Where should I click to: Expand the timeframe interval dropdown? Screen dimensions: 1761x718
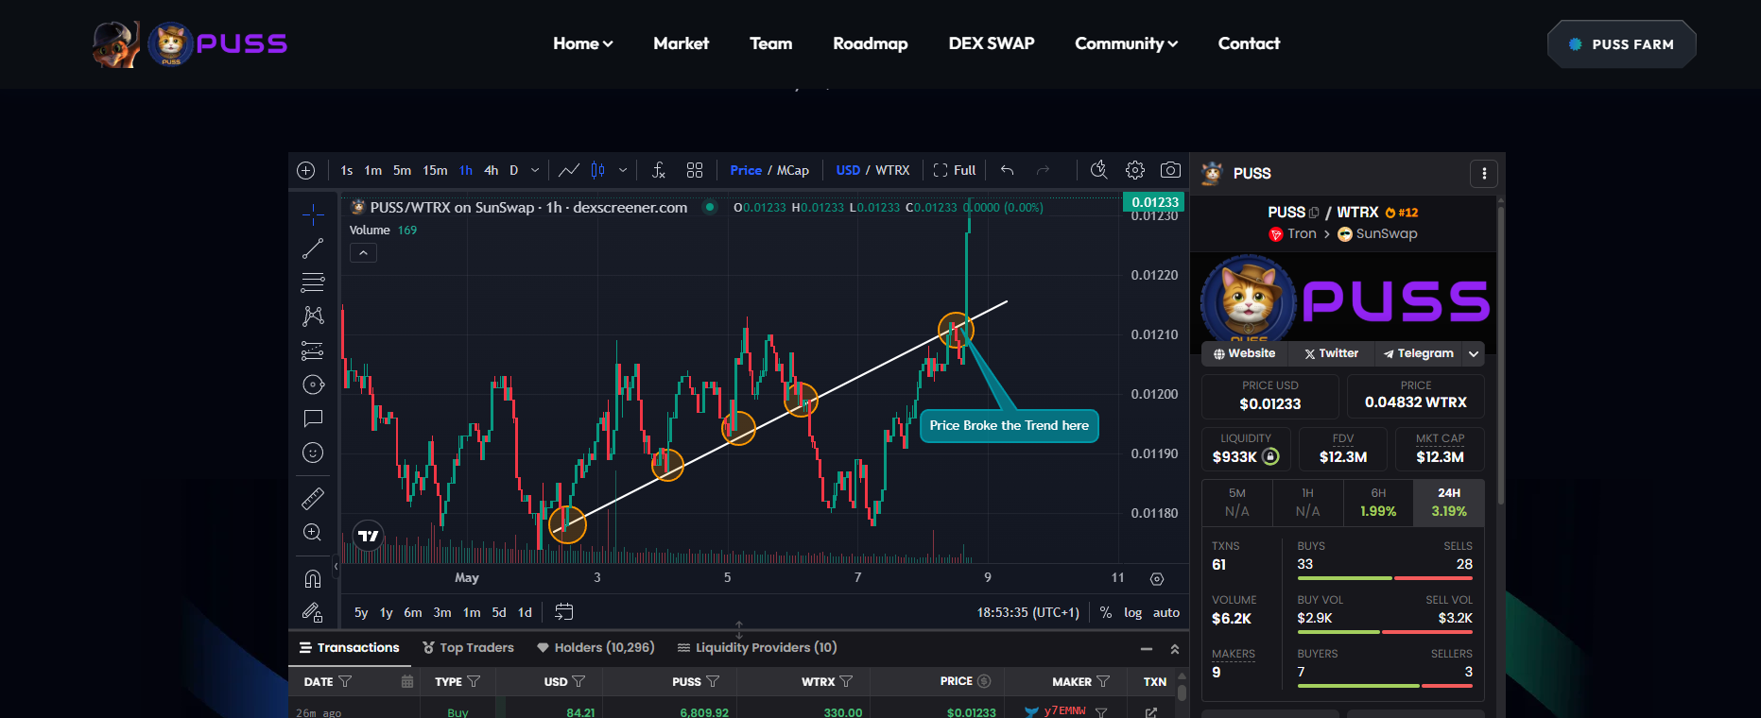[535, 170]
